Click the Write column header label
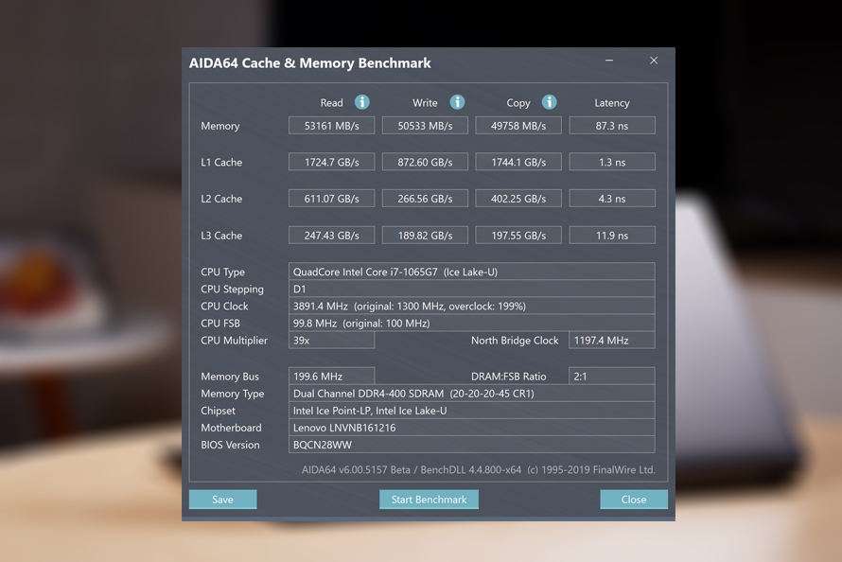 click(425, 102)
